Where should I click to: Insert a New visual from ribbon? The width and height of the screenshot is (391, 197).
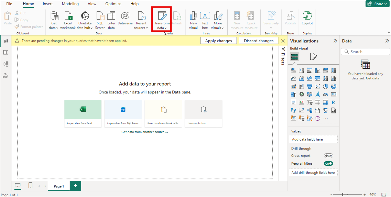tap(193, 20)
